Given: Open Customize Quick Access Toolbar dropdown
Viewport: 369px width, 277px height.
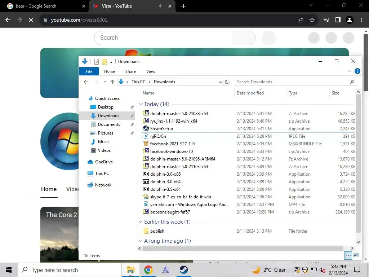Looking at the screenshot, I should (x=111, y=62).
